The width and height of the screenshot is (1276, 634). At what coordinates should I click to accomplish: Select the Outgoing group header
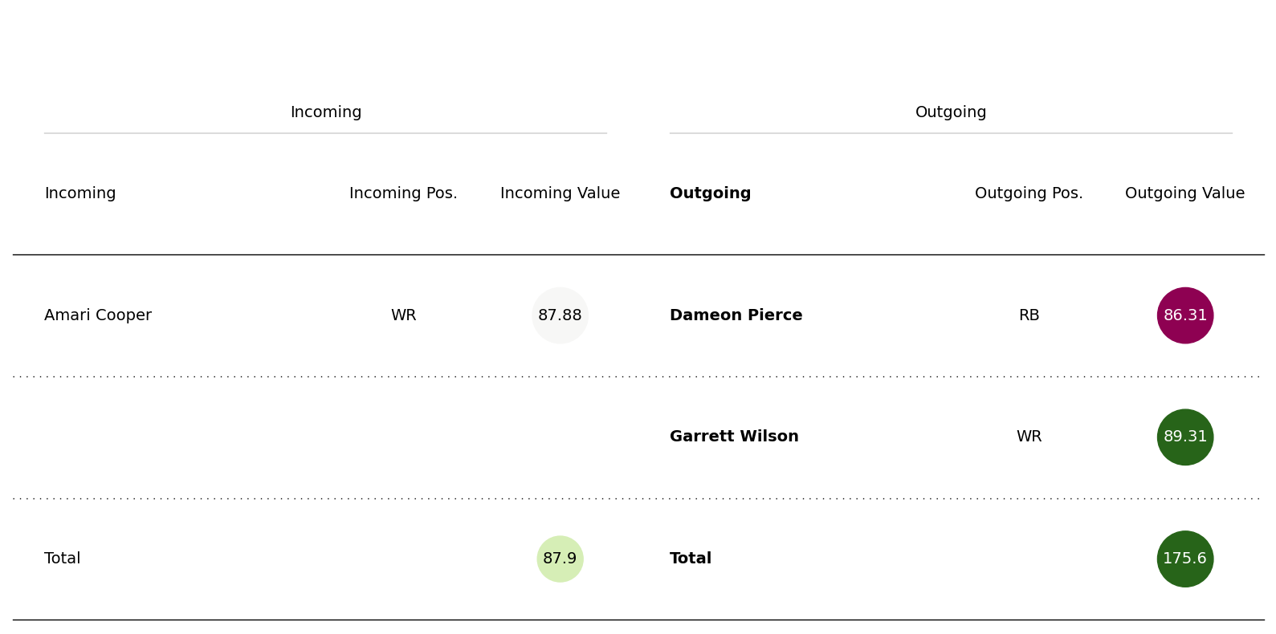tap(951, 112)
